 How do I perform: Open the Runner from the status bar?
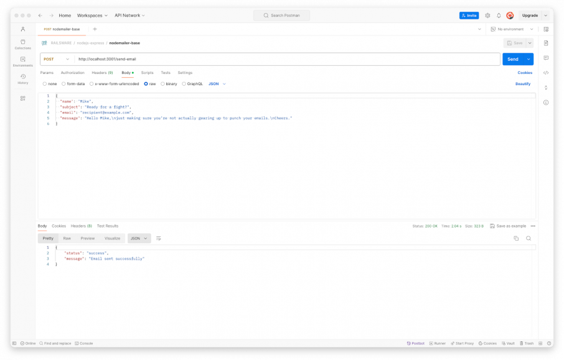click(437, 343)
